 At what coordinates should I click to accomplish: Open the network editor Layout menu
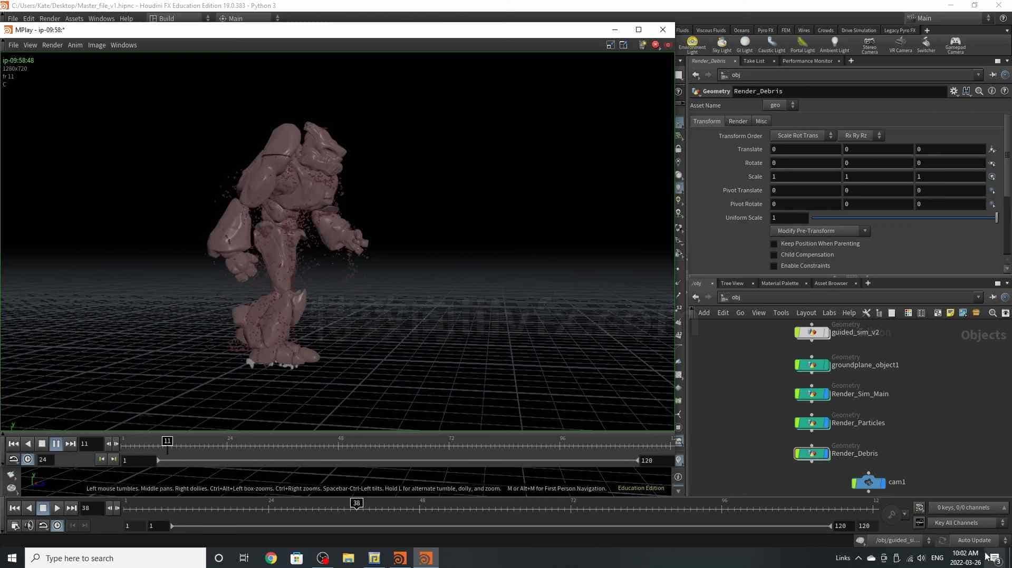(805, 313)
